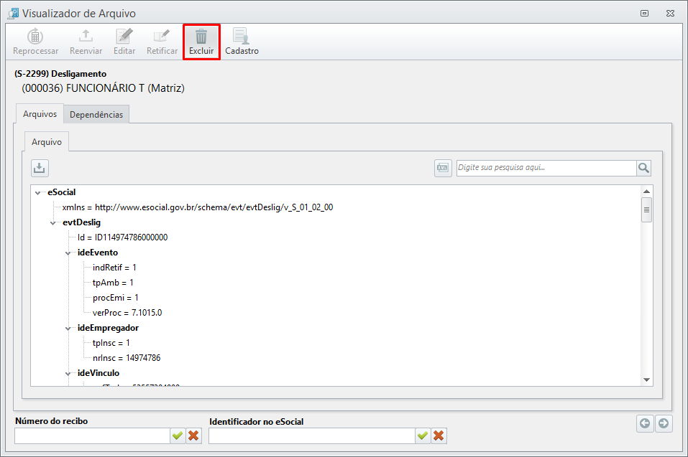This screenshot has height=457, width=688.
Task: Select the 'tpAmb = 1' row
Action: pos(113,283)
